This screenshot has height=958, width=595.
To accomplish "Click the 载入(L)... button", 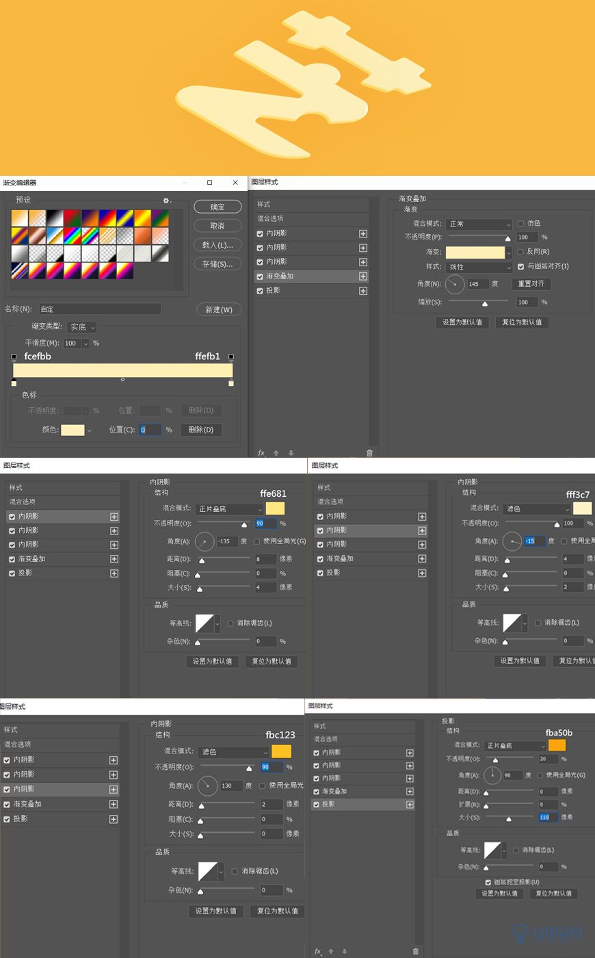I will coord(217,245).
